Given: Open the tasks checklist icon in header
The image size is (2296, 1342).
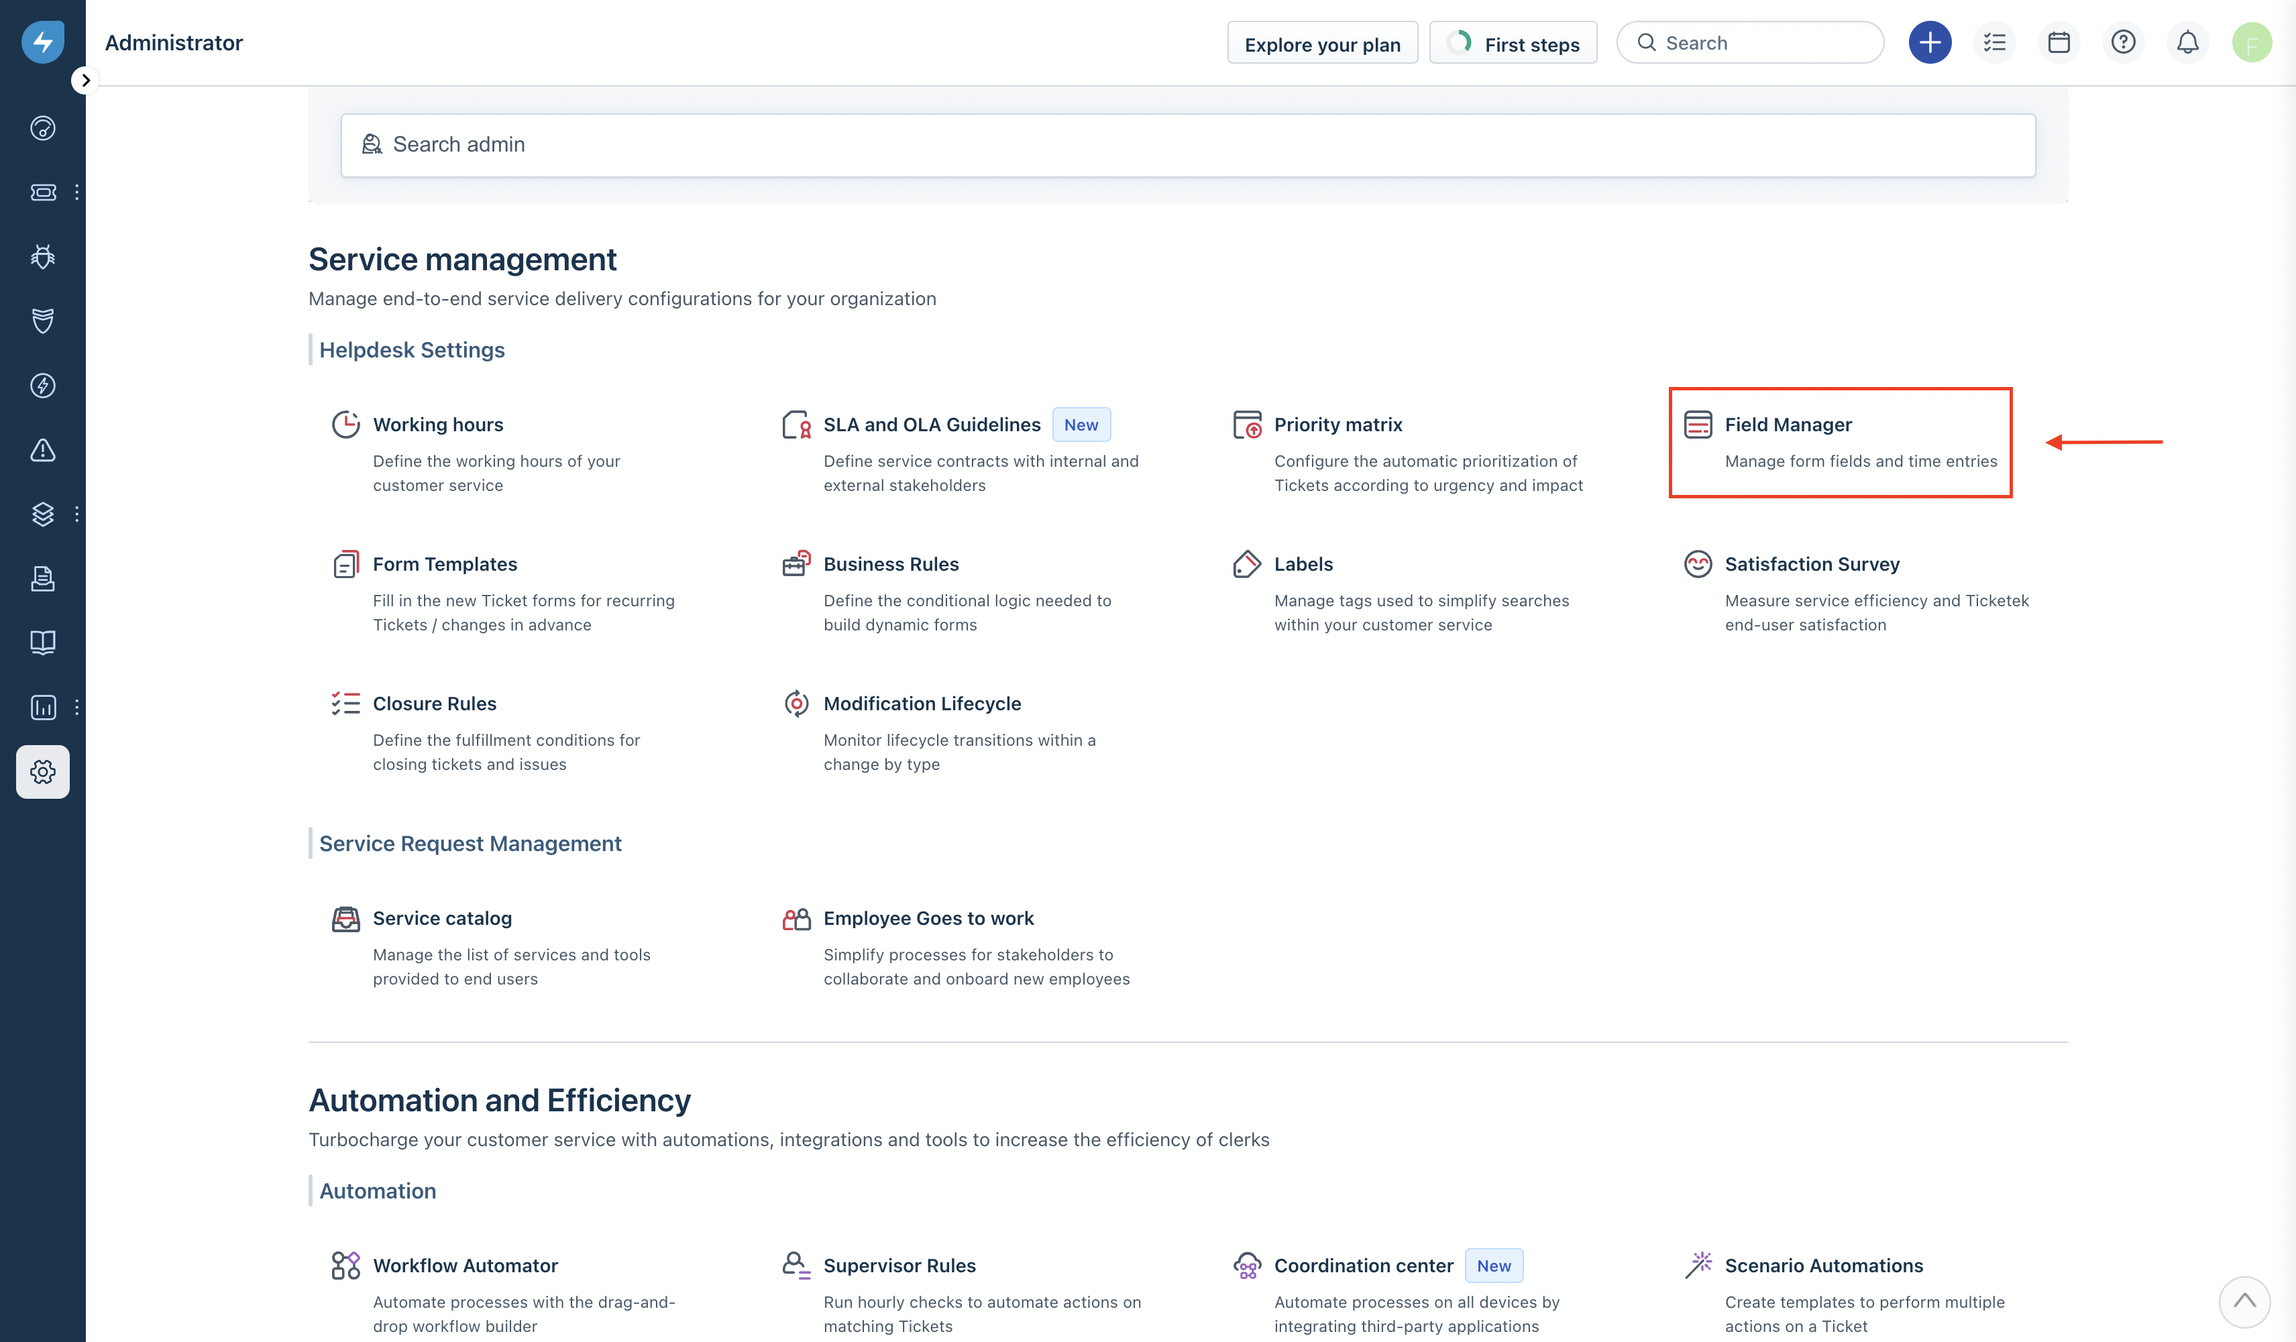Looking at the screenshot, I should tap(1994, 43).
